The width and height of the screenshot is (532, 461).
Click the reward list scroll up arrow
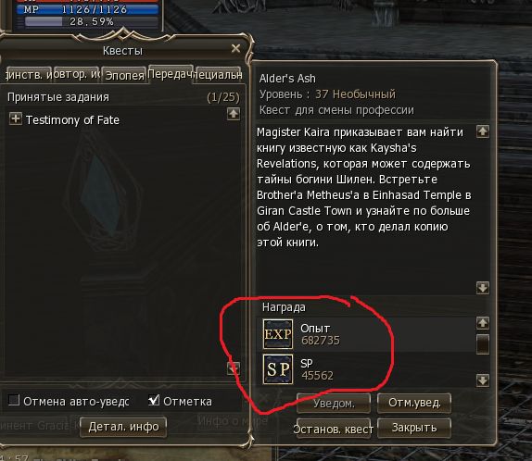tap(483, 323)
